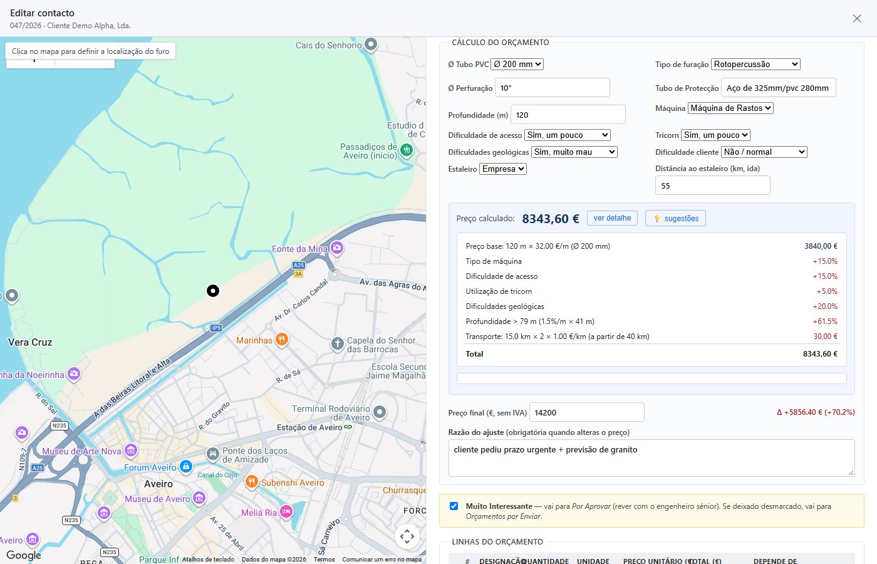Screen dimensions: 877x564
Task: Click the A25 highway shield near Fonte da Mina
Action: coord(299,265)
